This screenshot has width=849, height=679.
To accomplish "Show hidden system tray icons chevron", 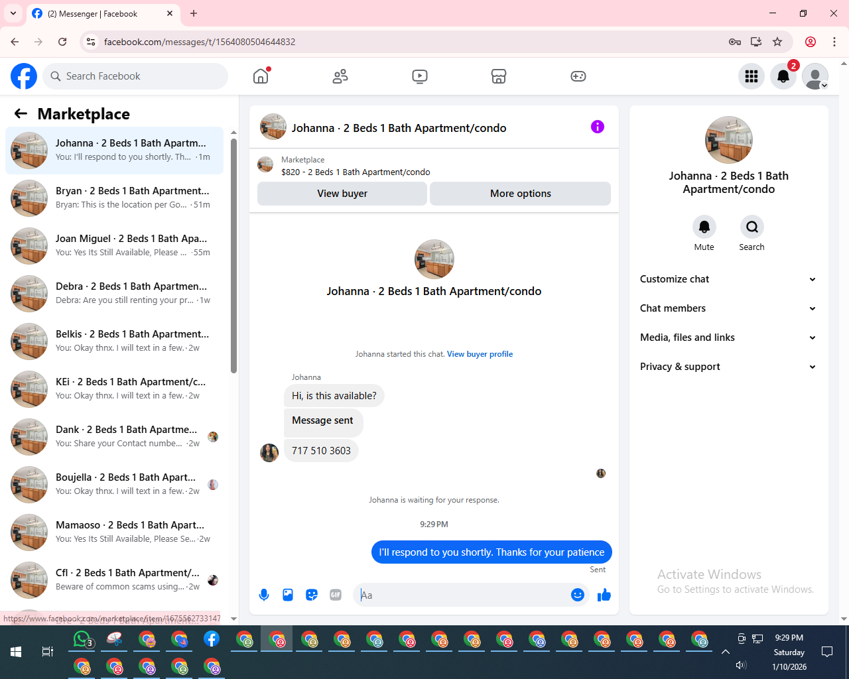I will point(726,652).
